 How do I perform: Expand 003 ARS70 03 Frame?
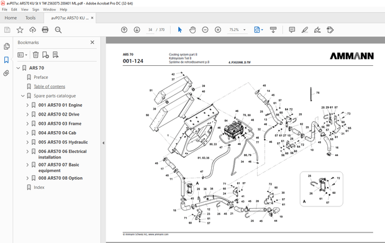click(27, 124)
